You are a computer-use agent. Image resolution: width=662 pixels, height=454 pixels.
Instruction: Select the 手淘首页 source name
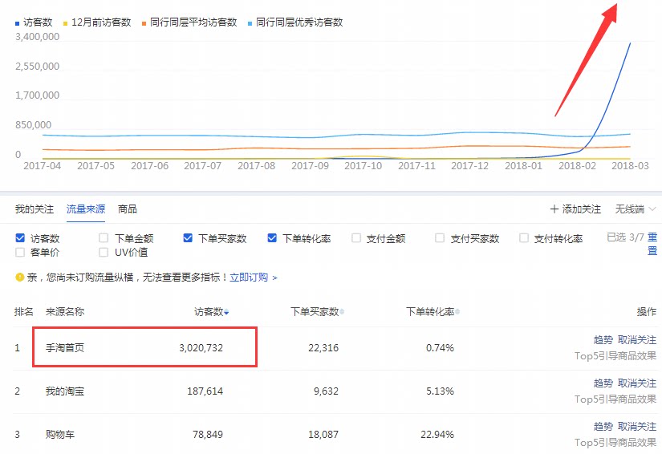coord(65,347)
